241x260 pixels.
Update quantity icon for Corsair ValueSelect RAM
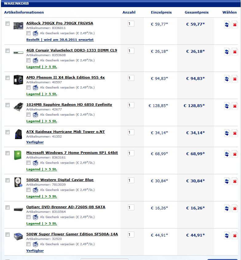[x=227, y=52]
